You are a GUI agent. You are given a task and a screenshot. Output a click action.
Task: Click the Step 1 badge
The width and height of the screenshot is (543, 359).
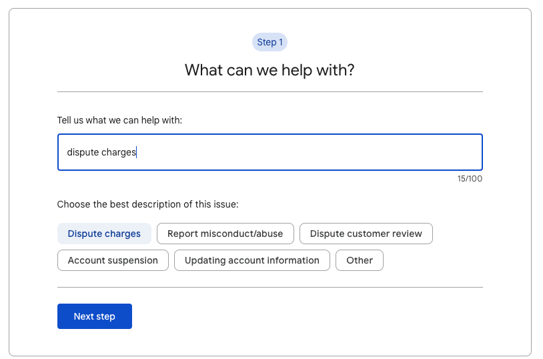pyautogui.click(x=269, y=42)
